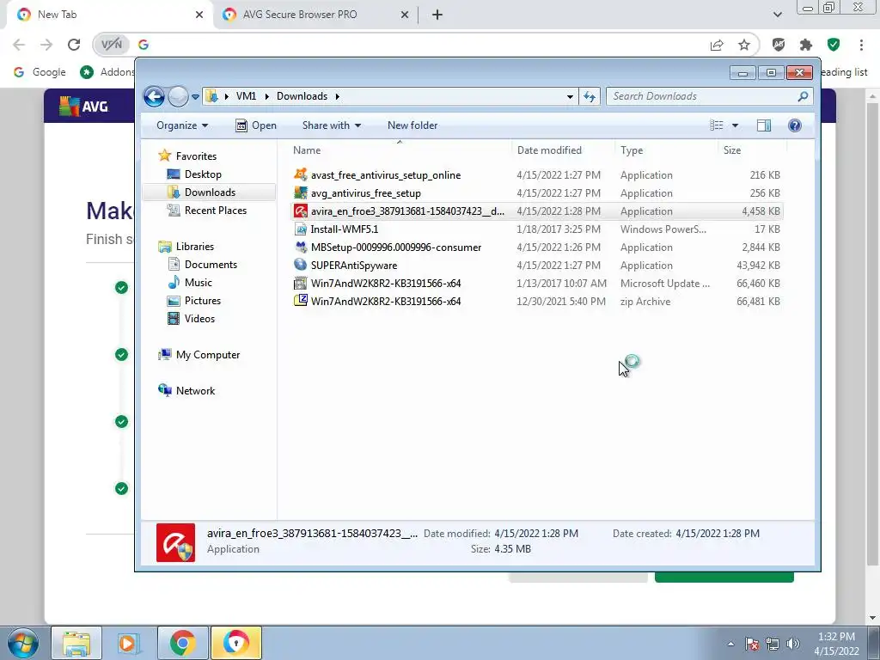This screenshot has height=660, width=880.
Task: Open Recent Places in navigation pane
Action: point(216,211)
